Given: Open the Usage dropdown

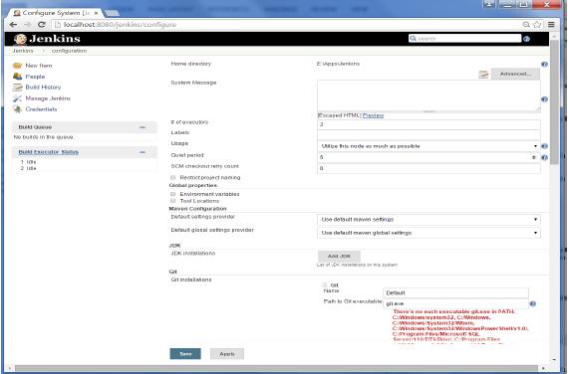Looking at the screenshot, I should (428, 146).
